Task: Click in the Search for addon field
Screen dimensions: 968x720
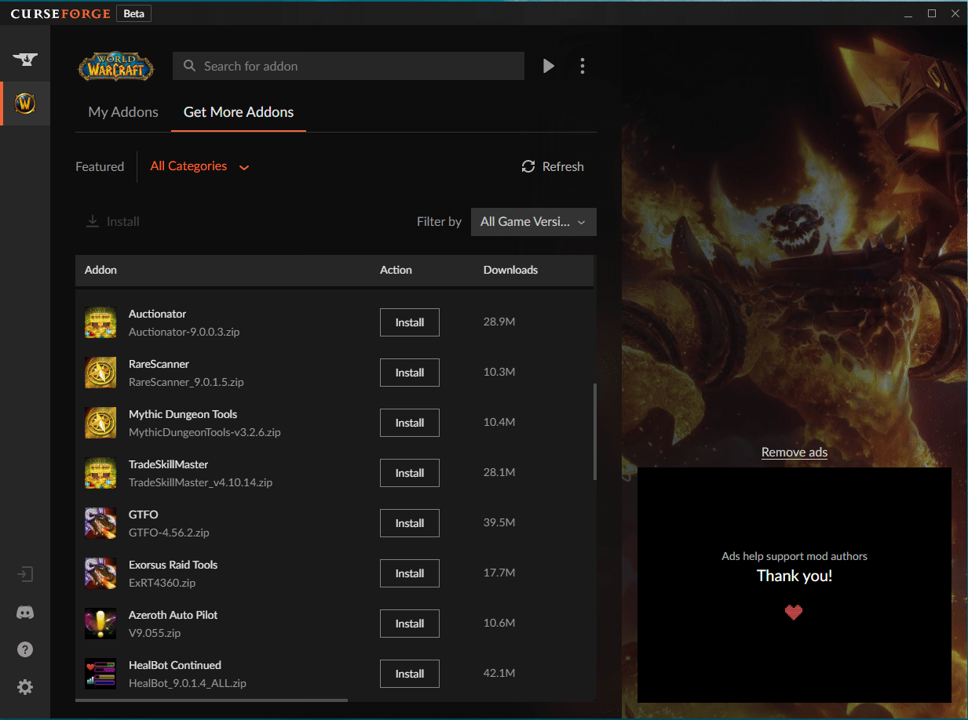Action: tap(349, 66)
